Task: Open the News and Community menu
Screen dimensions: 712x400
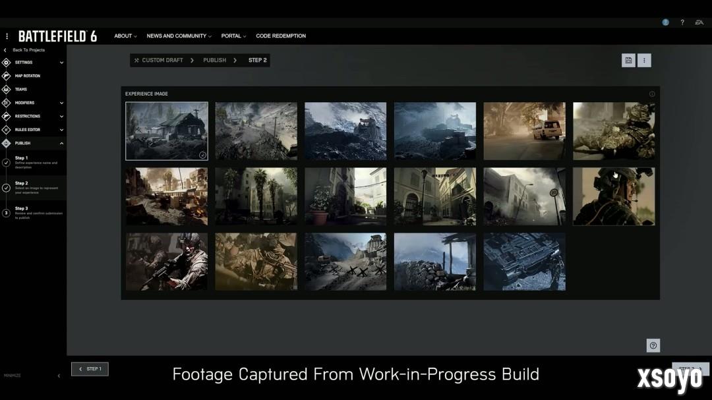Action: (x=179, y=36)
